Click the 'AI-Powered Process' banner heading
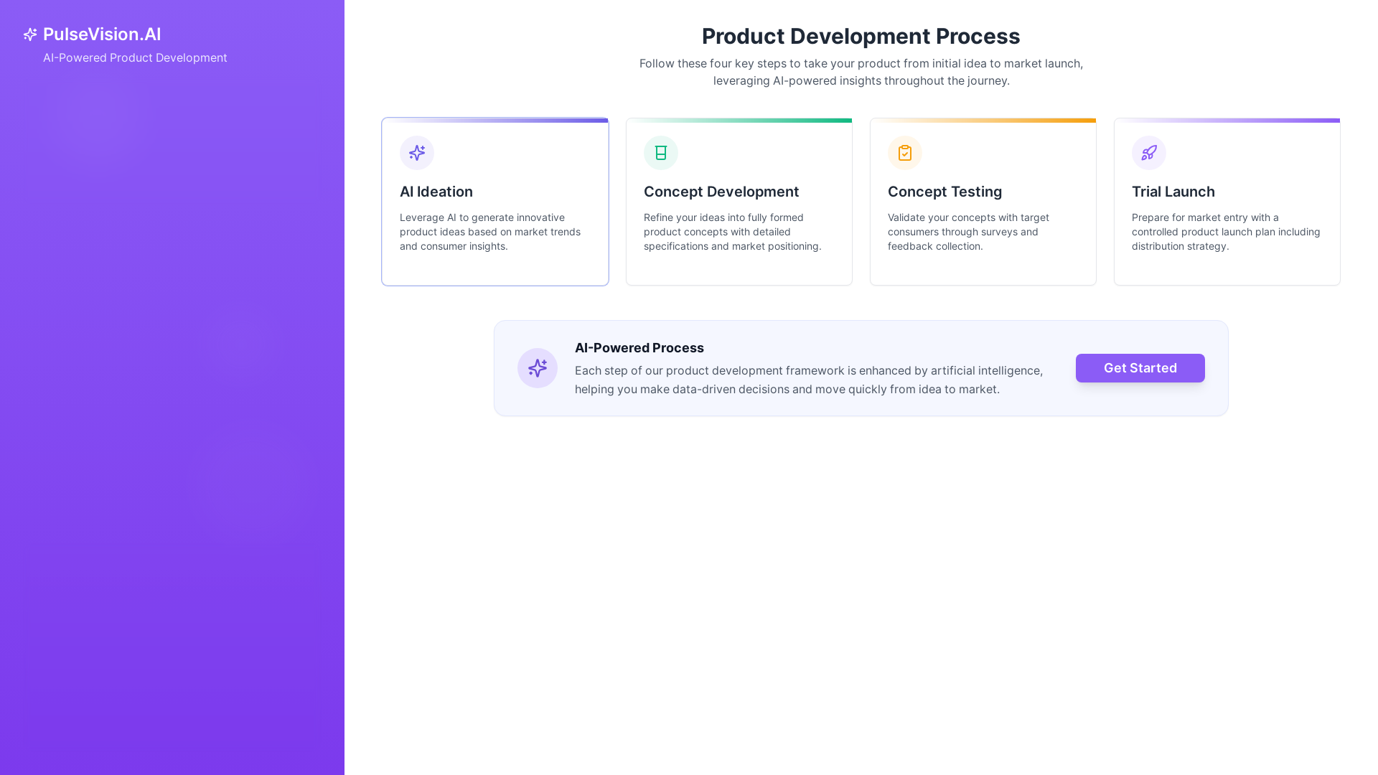 pyautogui.click(x=639, y=348)
